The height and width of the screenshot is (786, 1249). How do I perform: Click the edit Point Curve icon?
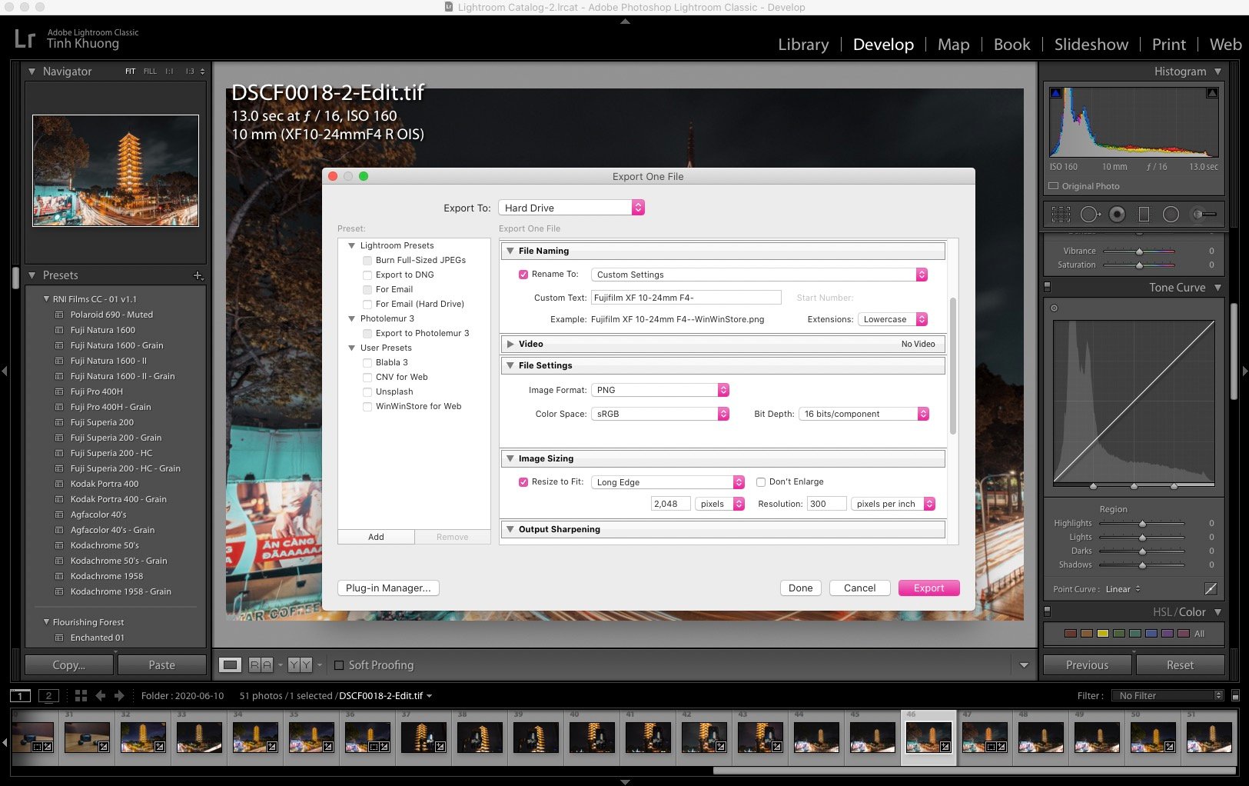1211,588
